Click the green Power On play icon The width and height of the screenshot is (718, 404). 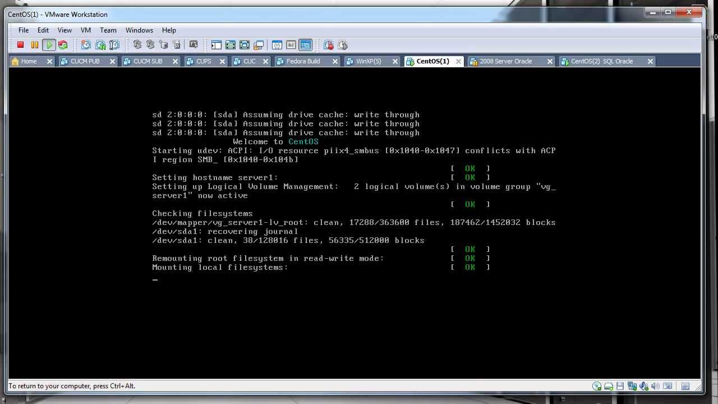coord(49,45)
